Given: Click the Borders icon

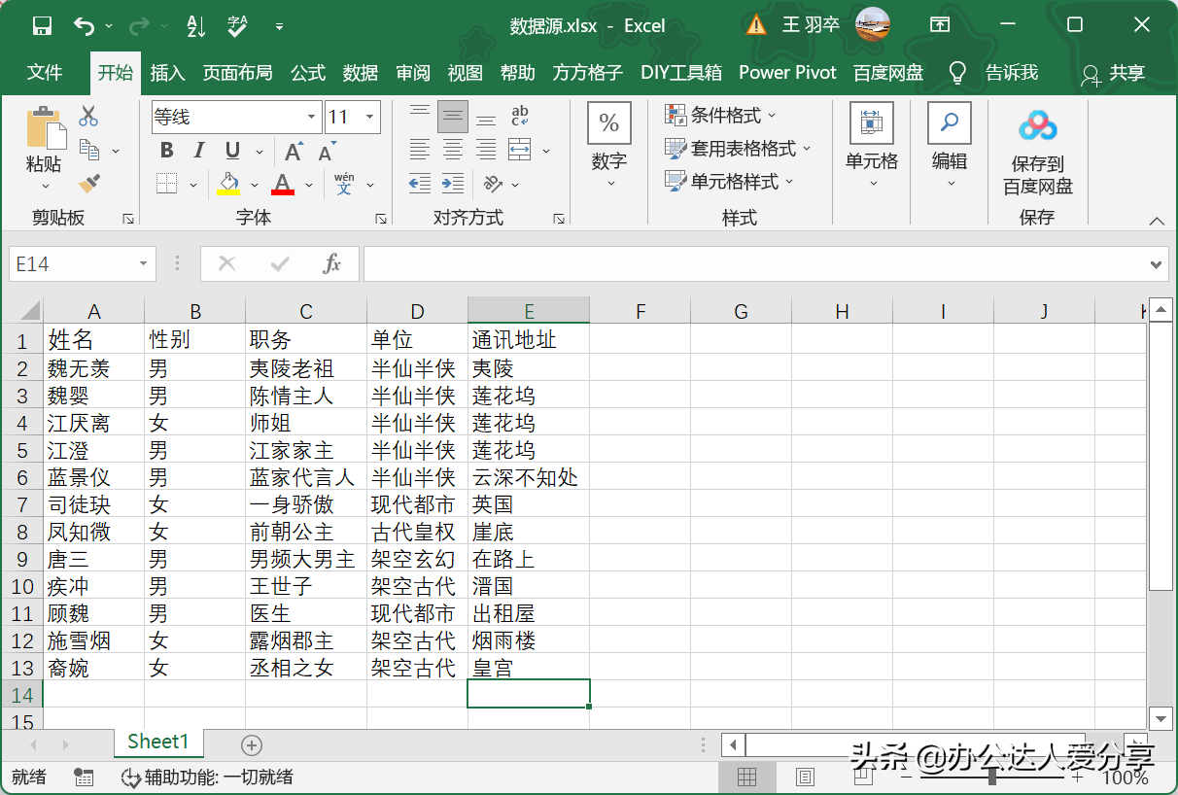Looking at the screenshot, I should [x=167, y=183].
